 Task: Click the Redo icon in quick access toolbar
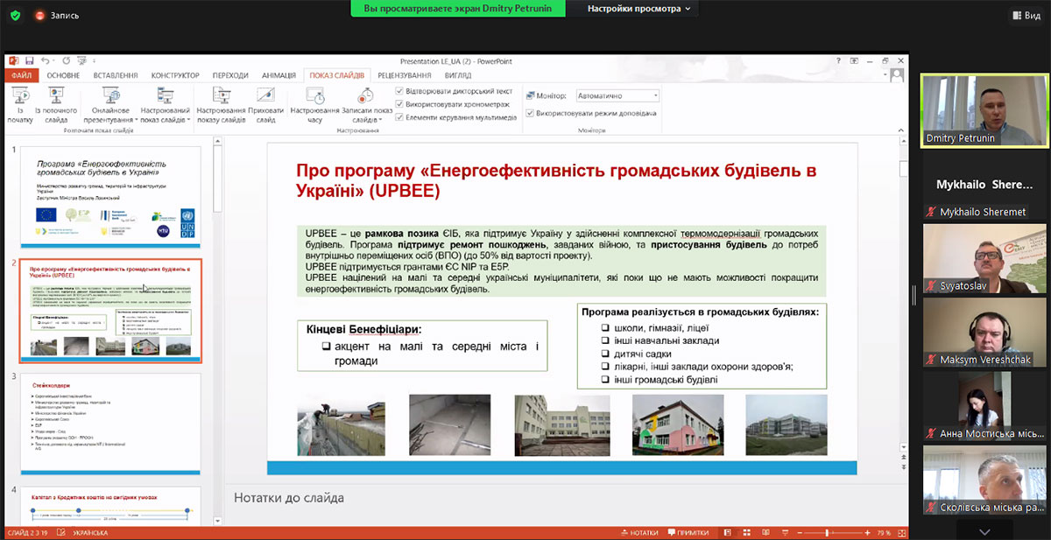[x=67, y=60]
